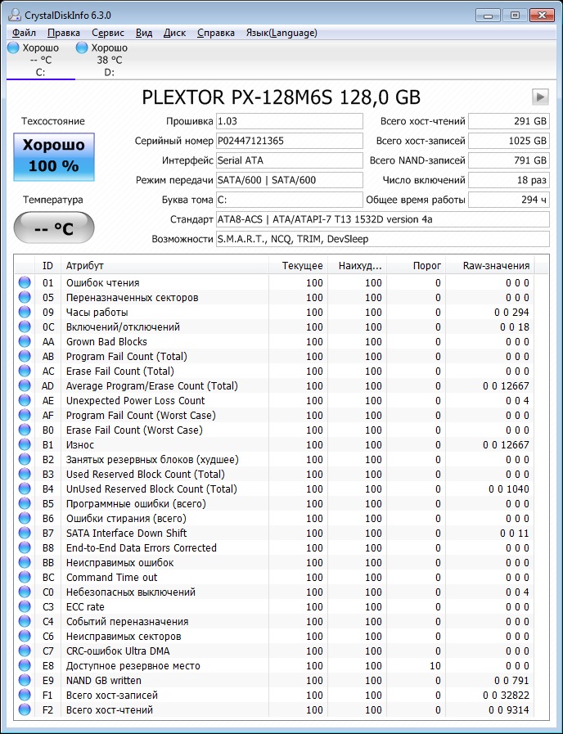Click the Буква тома field showing C:
Screen dimensions: 563x734
point(289,200)
